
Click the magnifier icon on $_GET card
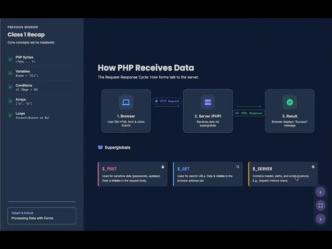coord(238,167)
